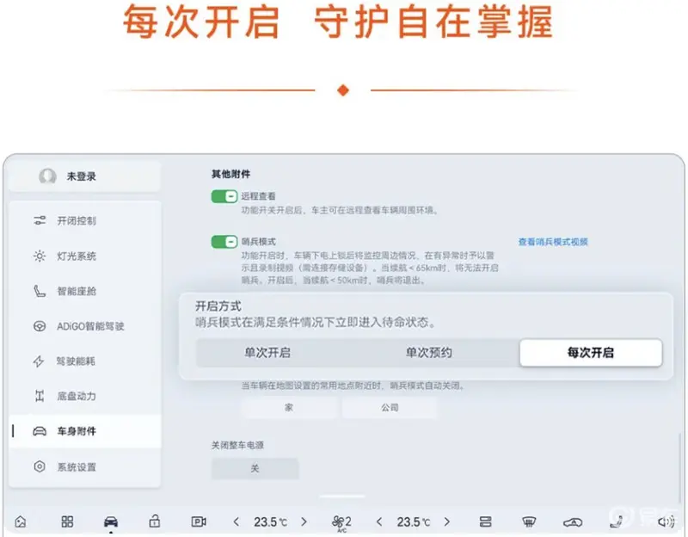688x537 pixels.
Task: Click the 查看哨兵模式视频 link
Action: [553, 242]
